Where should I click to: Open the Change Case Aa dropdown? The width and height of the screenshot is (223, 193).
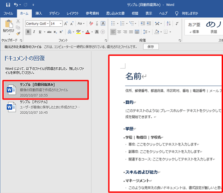click(x=81, y=24)
